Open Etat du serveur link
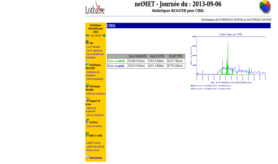This screenshot has height=164, width=278. (93, 150)
